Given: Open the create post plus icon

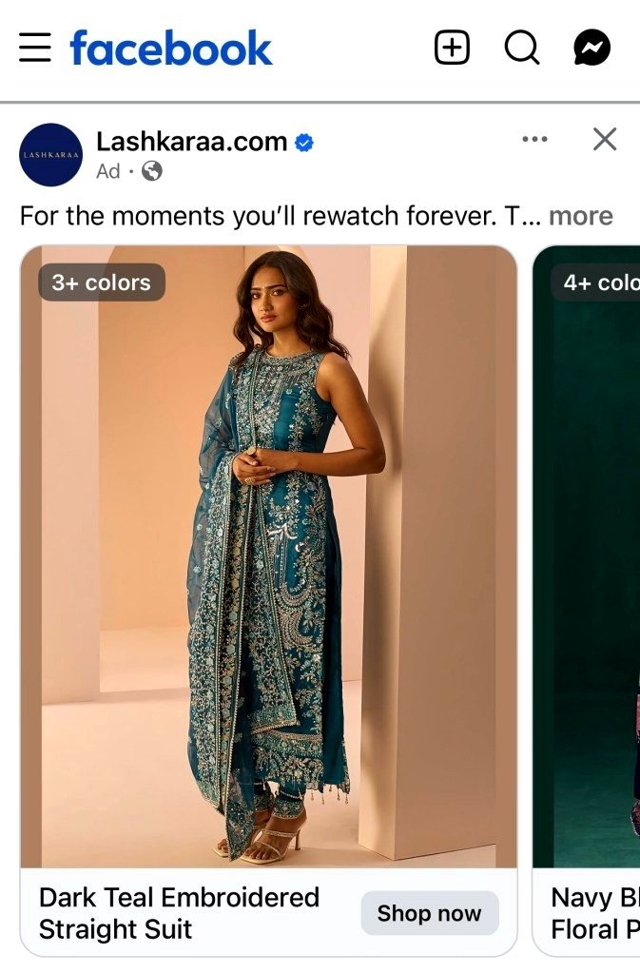Looking at the screenshot, I should [x=452, y=48].
